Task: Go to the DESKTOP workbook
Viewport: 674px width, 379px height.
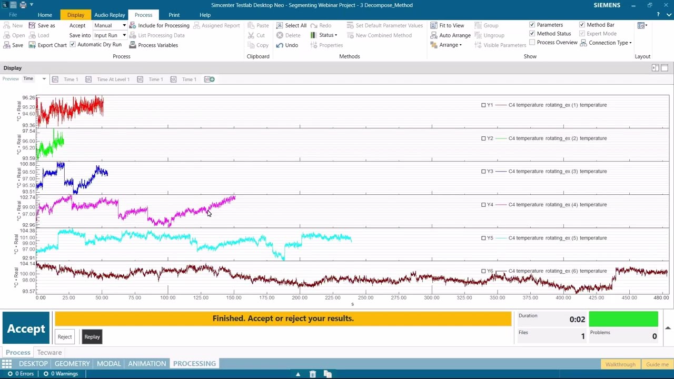Action: [33, 364]
